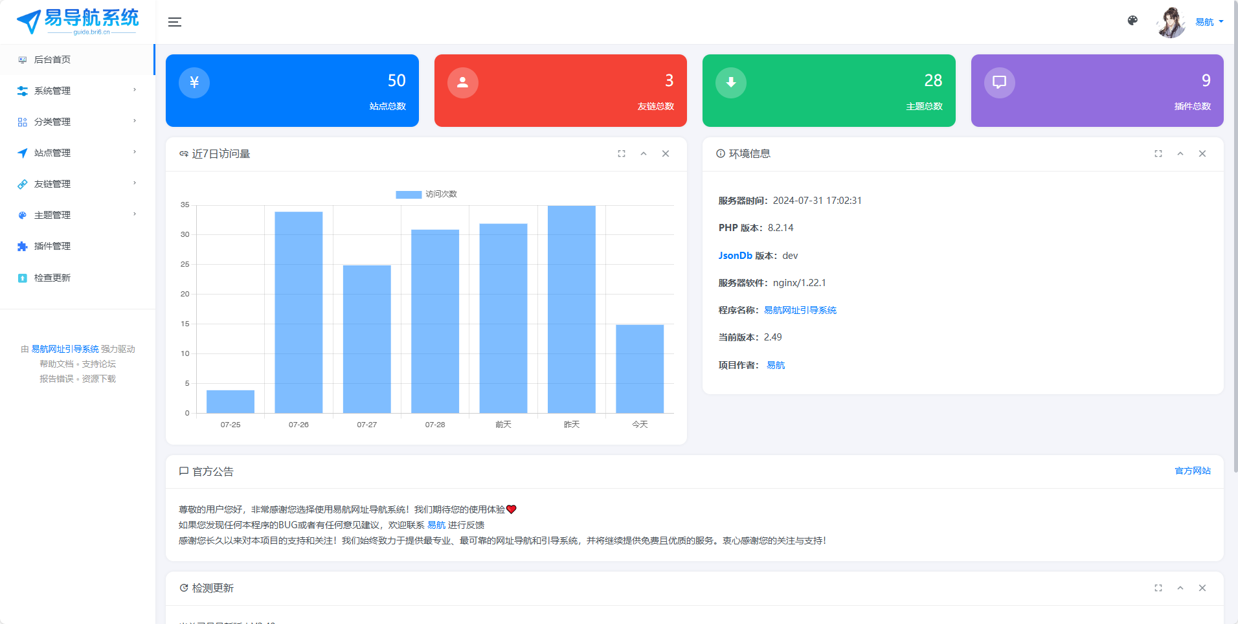
Task: Open 易航网址引导系统 program name link
Action: pyautogui.click(x=800, y=310)
